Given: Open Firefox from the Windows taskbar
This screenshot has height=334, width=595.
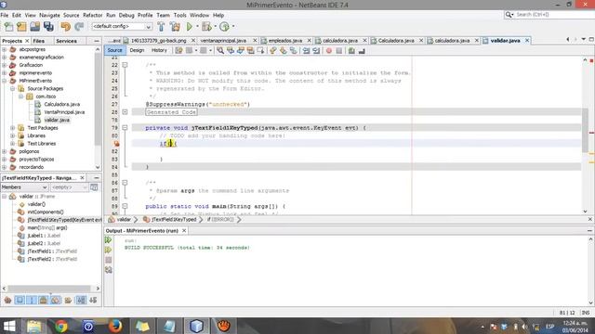Looking at the screenshot, I should 115,326.
